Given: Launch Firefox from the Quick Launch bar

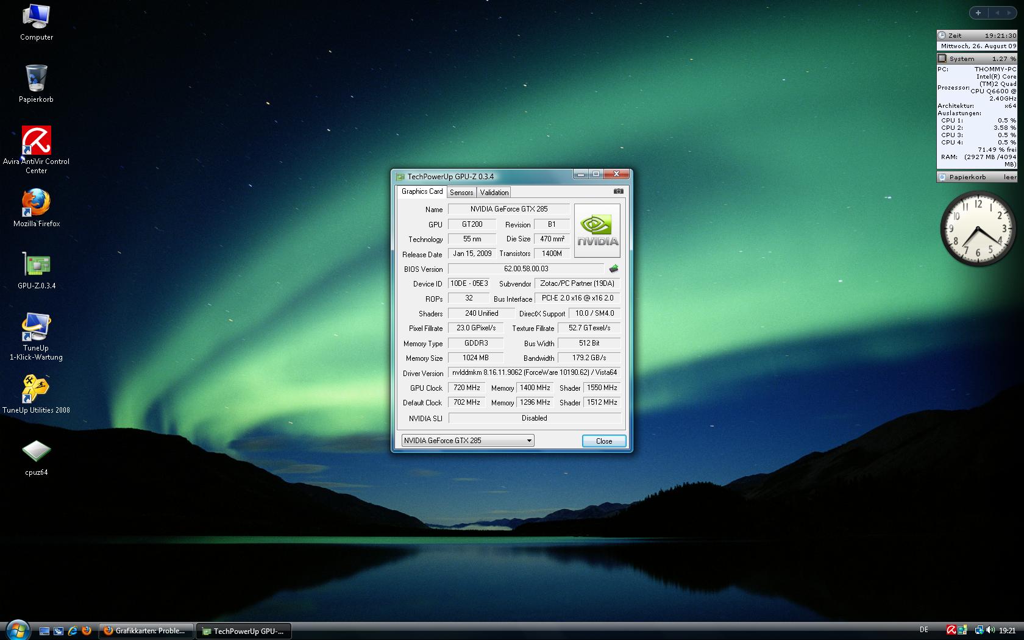Looking at the screenshot, I should coord(87,631).
